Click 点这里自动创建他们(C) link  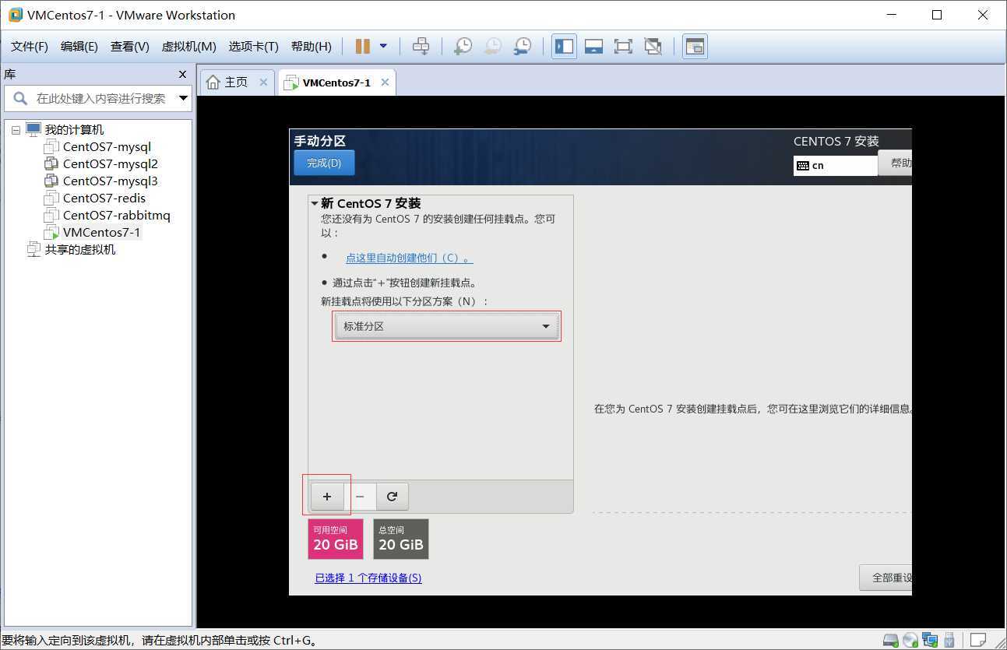click(410, 258)
